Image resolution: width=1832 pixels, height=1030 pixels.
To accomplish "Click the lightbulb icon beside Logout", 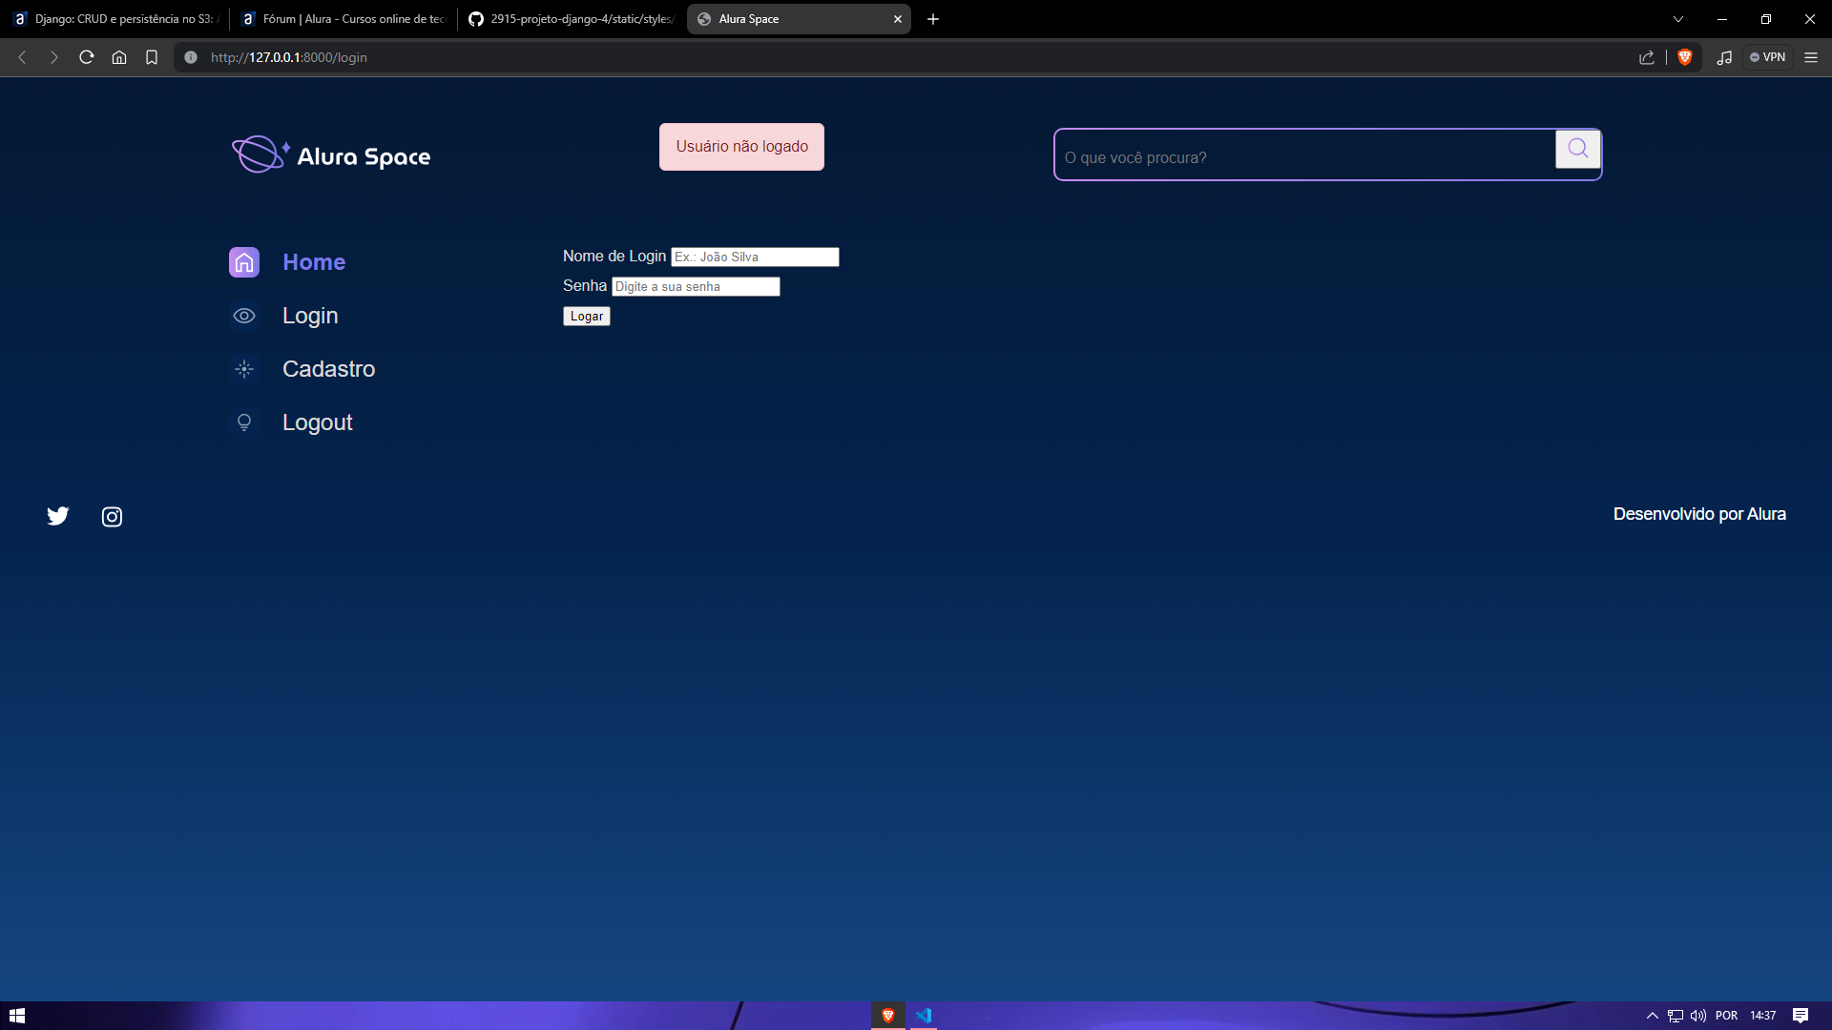I will pyautogui.click(x=244, y=422).
